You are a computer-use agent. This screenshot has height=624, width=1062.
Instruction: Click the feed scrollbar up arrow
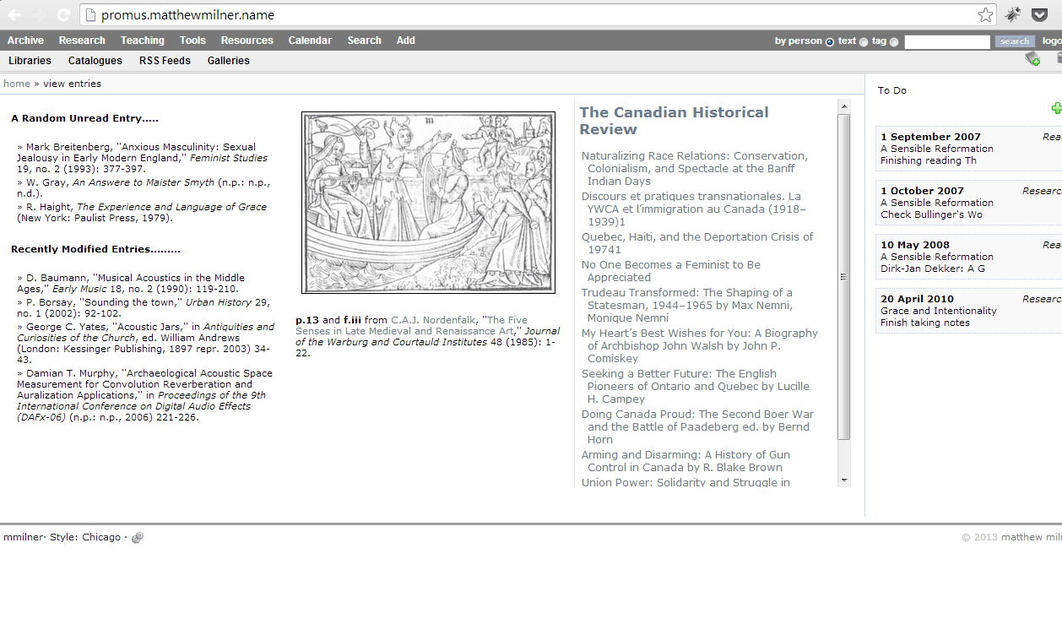point(844,106)
